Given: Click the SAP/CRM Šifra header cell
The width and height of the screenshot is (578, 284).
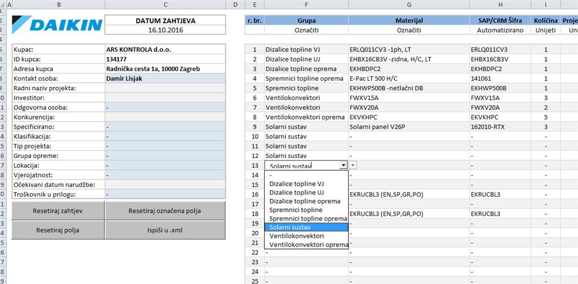Looking at the screenshot, I should 500,21.
